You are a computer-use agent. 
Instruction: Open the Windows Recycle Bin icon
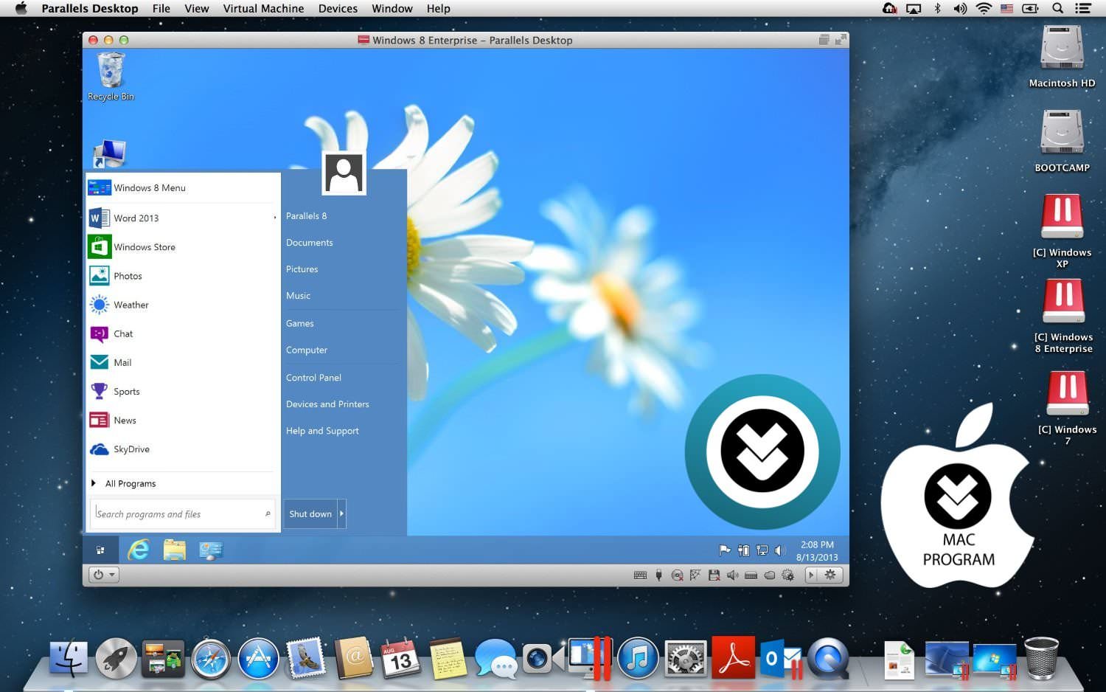tap(111, 77)
